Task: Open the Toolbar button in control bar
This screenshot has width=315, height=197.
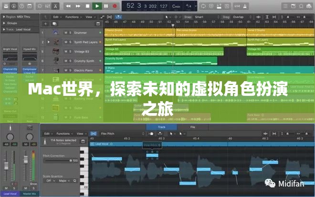Action: point(29,6)
